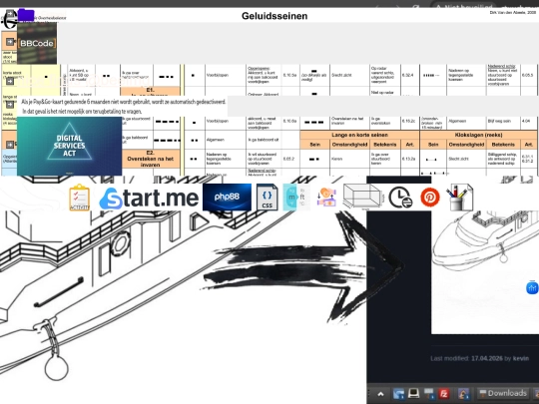
Task: Click the arrow box icon beside the Pay&Go text
Action: [x=10, y=105]
